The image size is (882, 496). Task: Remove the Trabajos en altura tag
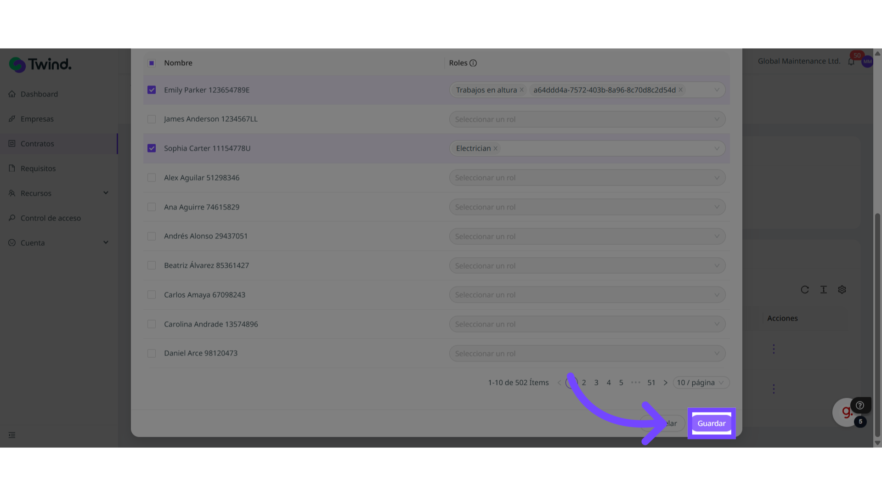pyautogui.click(x=522, y=90)
